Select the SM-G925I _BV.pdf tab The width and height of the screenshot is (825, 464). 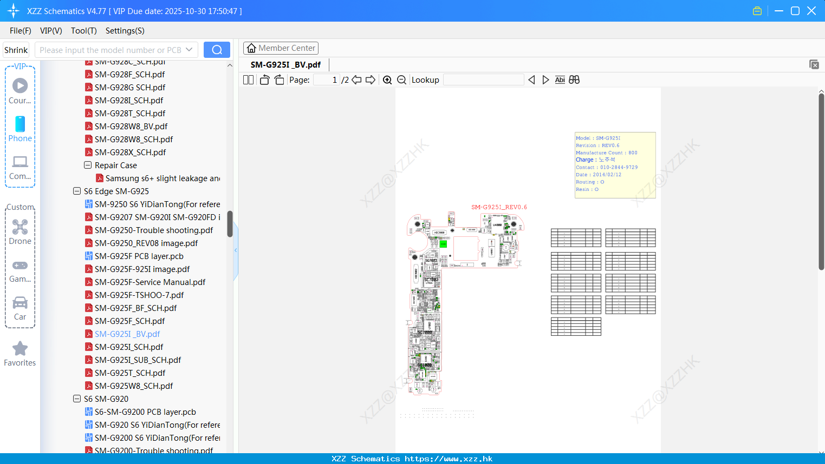(x=285, y=64)
